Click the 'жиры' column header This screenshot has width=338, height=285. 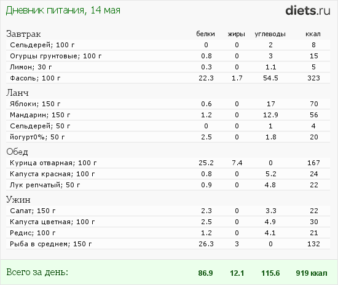tap(237, 34)
